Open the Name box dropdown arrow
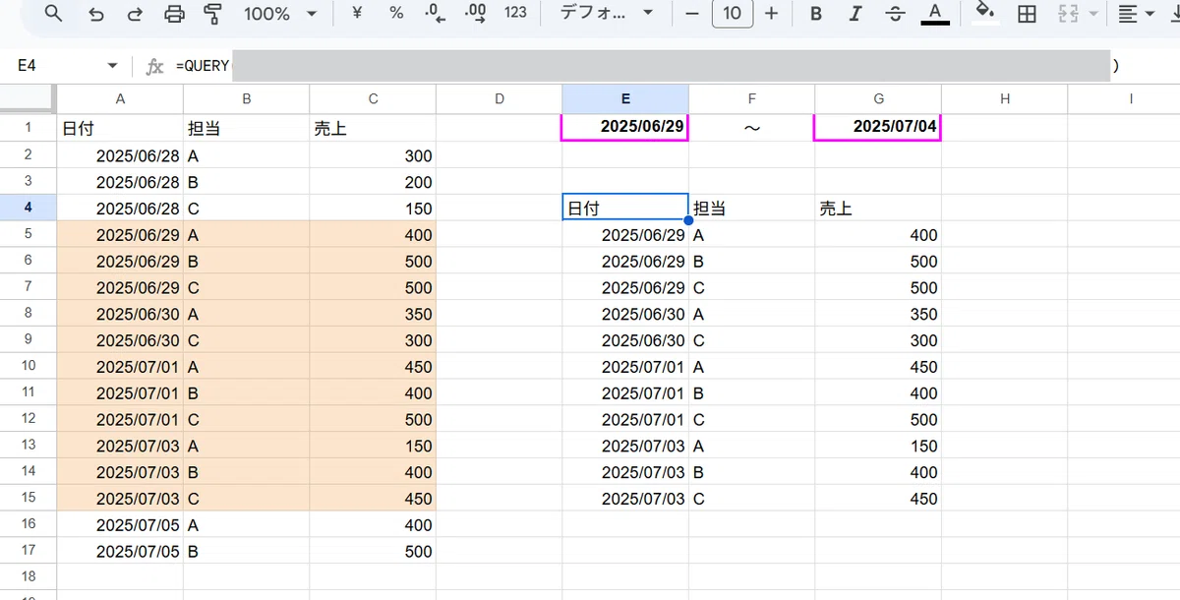The width and height of the screenshot is (1180, 600). coord(112,66)
